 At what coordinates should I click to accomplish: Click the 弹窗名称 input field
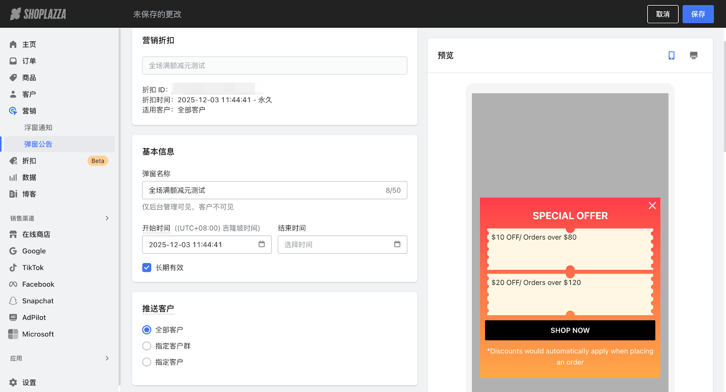pos(263,190)
